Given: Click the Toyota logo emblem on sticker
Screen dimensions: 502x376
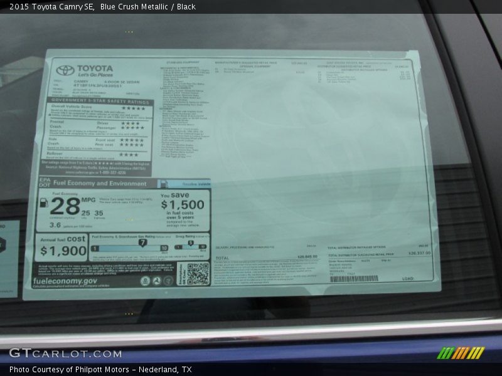Looking at the screenshot, I should tap(65, 70).
